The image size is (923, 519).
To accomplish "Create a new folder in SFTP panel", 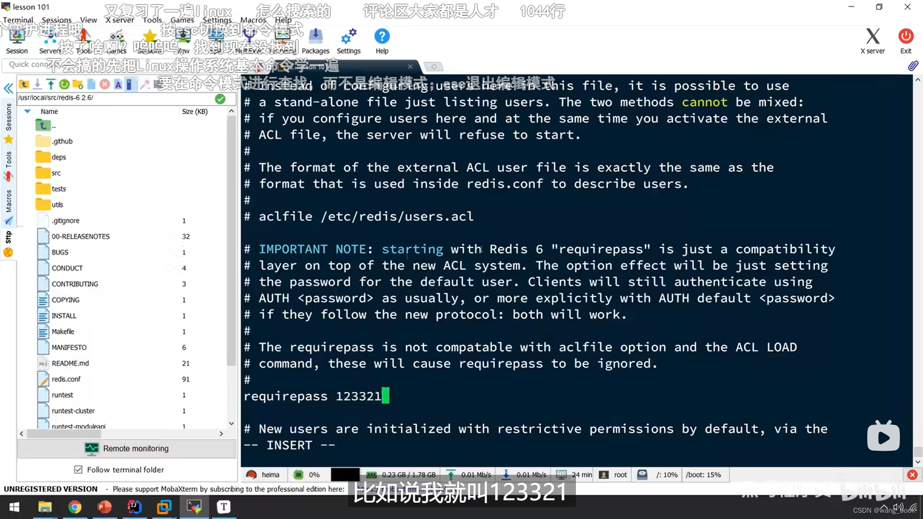I will click(x=77, y=85).
